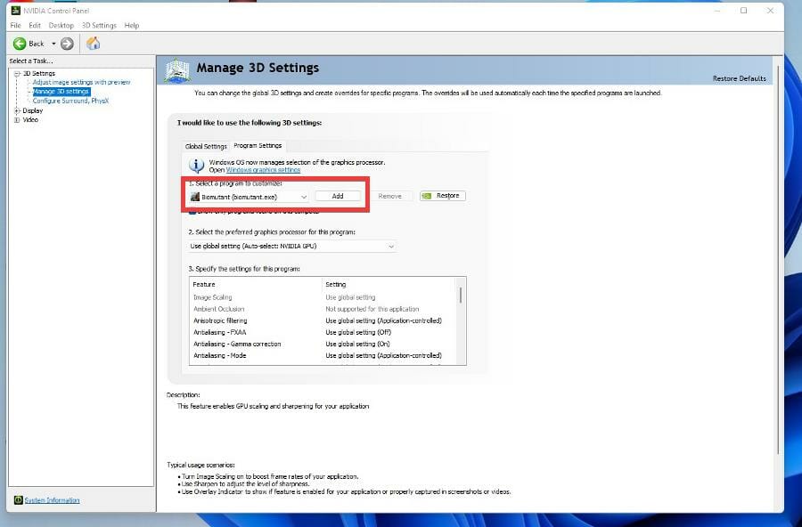Open System Information link

point(53,500)
